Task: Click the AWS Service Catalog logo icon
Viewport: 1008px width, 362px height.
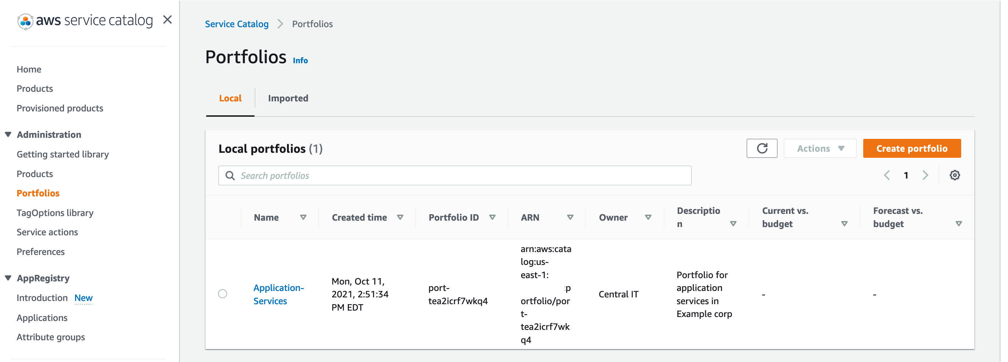Action: (25, 21)
